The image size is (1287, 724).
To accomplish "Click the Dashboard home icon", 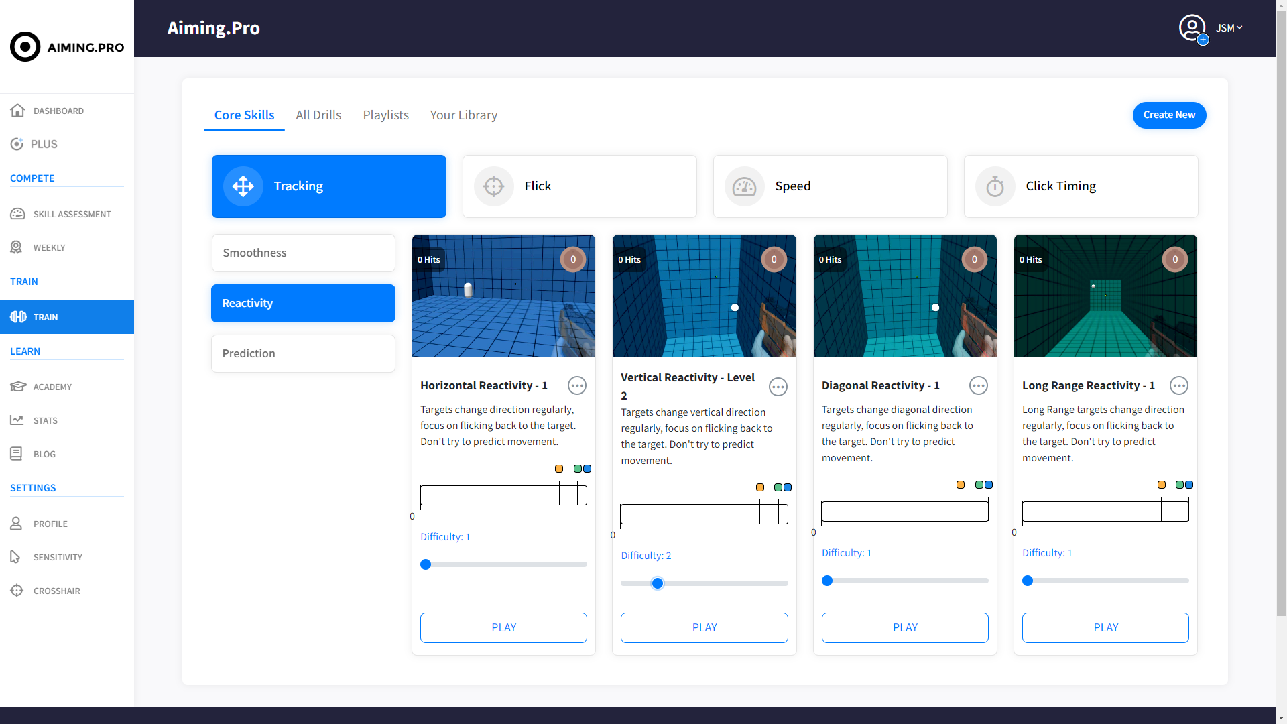I will 17,111.
